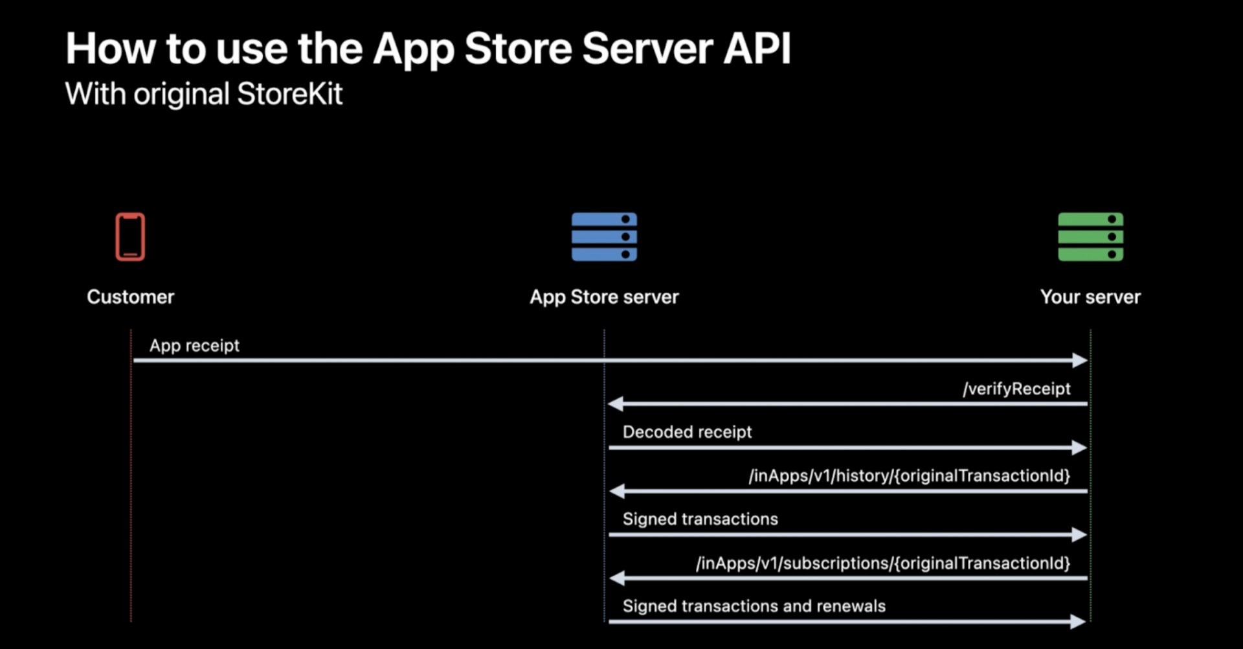Click the screen area of the Customer phone icon

130,236
